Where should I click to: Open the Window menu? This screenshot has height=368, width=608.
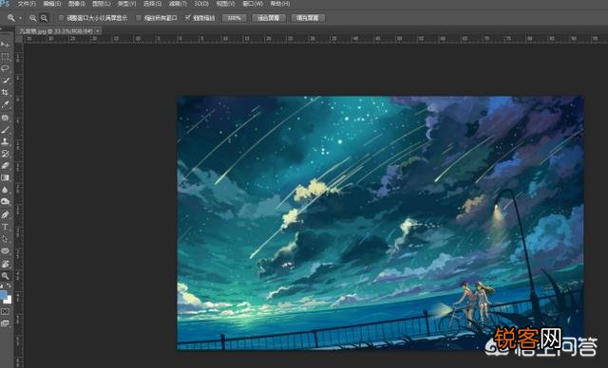(x=253, y=4)
